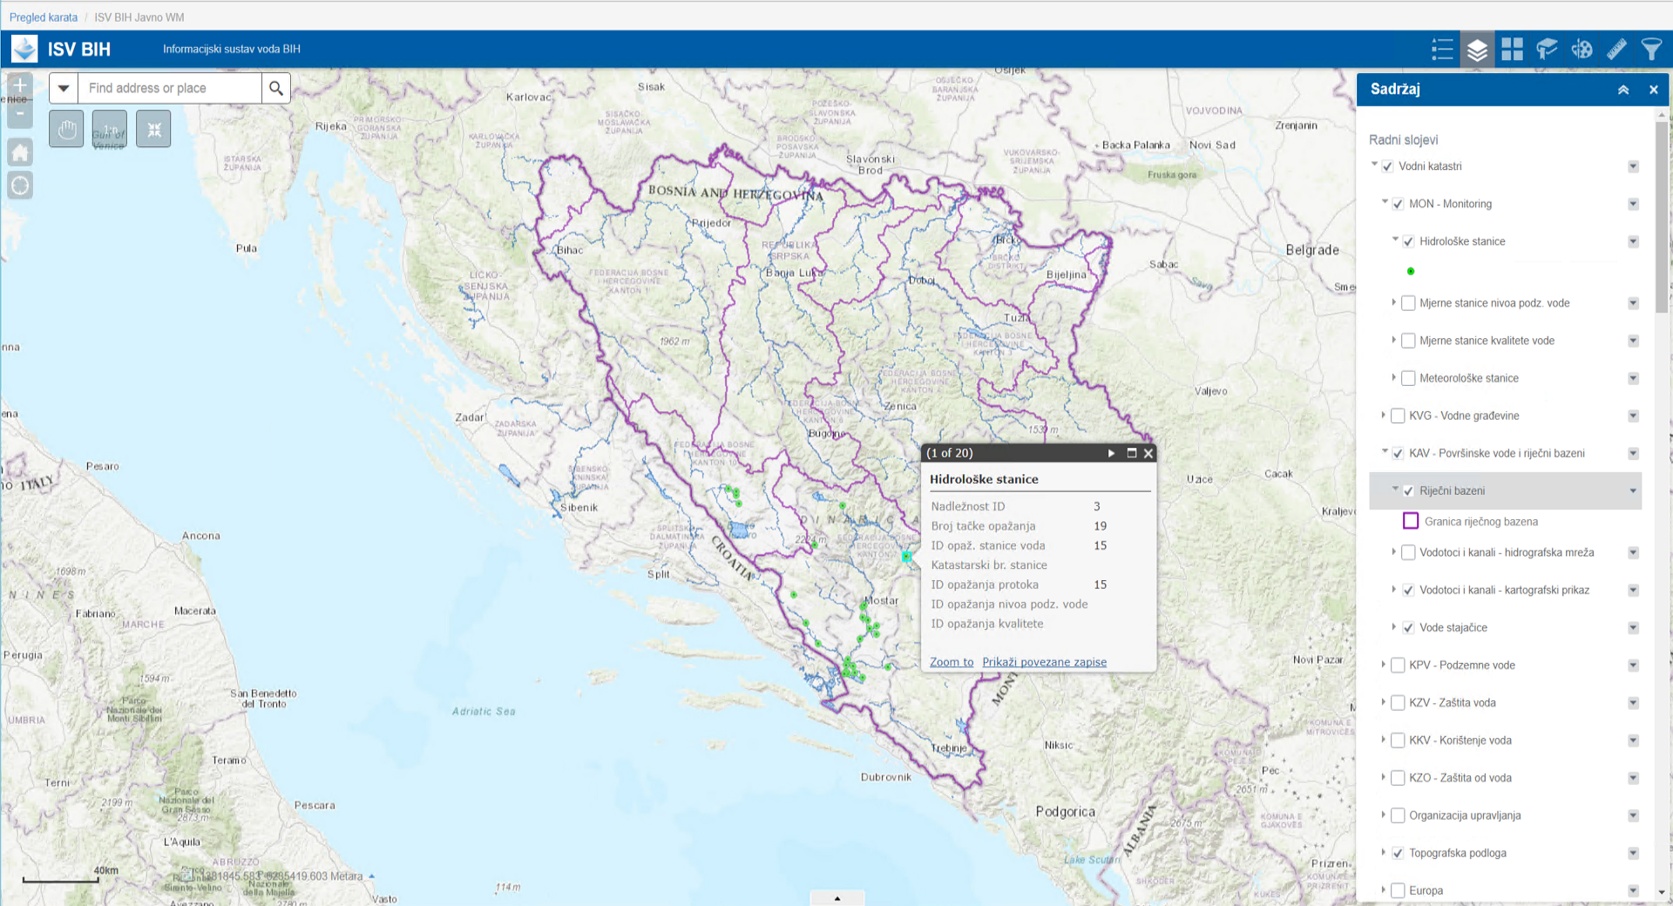Click the my location crosshair button
The height and width of the screenshot is (906, 1673).
(x=20, y=186)
